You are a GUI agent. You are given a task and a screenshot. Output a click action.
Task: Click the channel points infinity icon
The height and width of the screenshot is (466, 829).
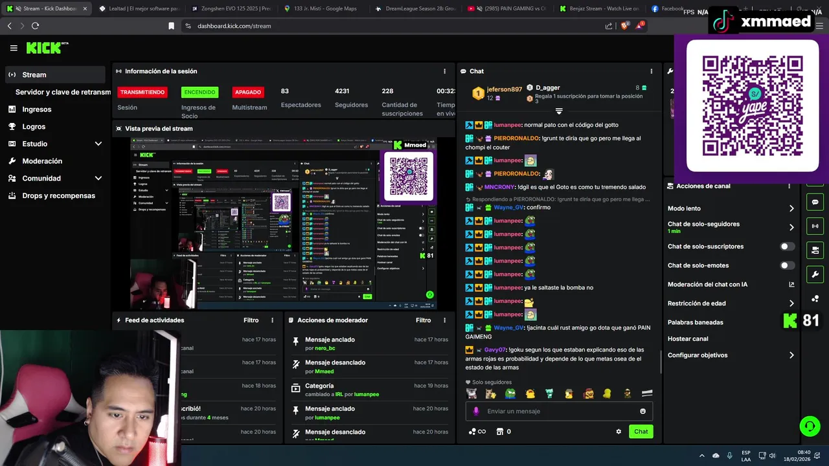[477, 432]
